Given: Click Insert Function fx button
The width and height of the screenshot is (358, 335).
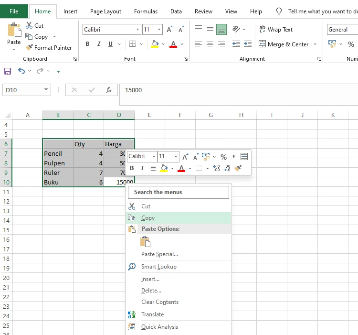Looking at the screenshot, I should pyautogui.click(x=109, y=90).
